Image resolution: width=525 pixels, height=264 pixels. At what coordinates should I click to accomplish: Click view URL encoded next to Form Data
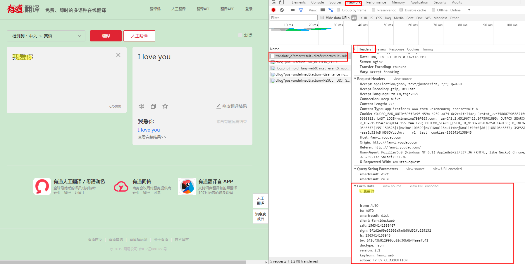point(424,186)
